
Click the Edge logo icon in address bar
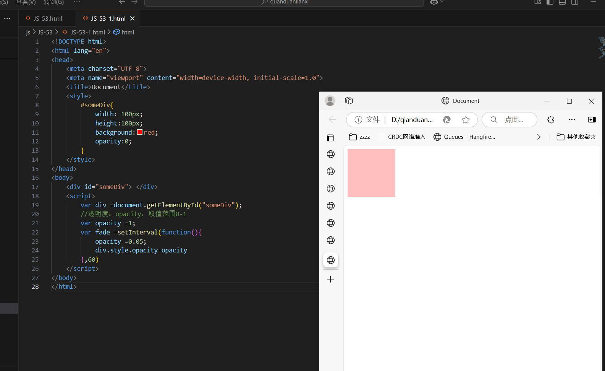point(446,120)
